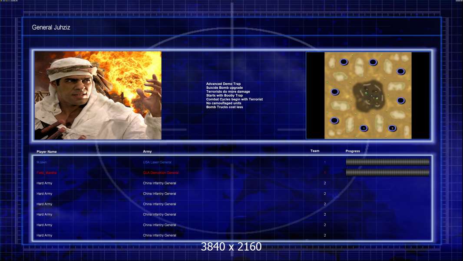Click start position marker numbered 1 on the minimap
Viewport: 463px width, 261px height.
tap(364, 128)
